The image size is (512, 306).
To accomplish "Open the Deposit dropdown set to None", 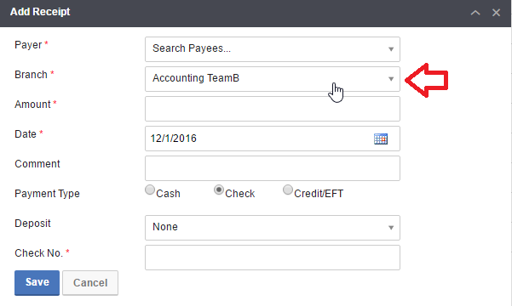I will pyautogui.click(x=273, y=228).
